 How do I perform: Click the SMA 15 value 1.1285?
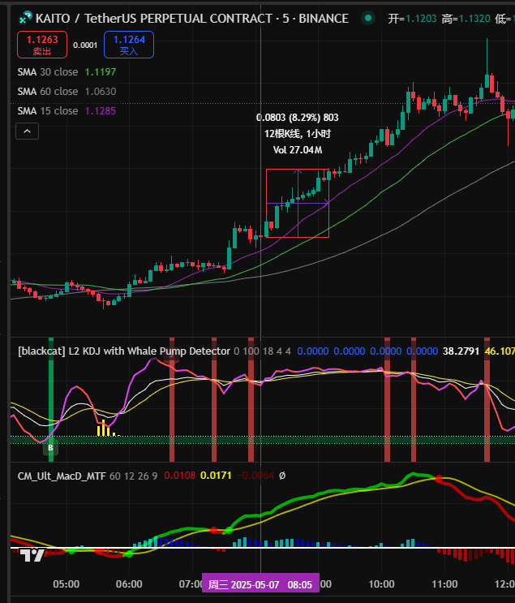(x=101, y=111)
